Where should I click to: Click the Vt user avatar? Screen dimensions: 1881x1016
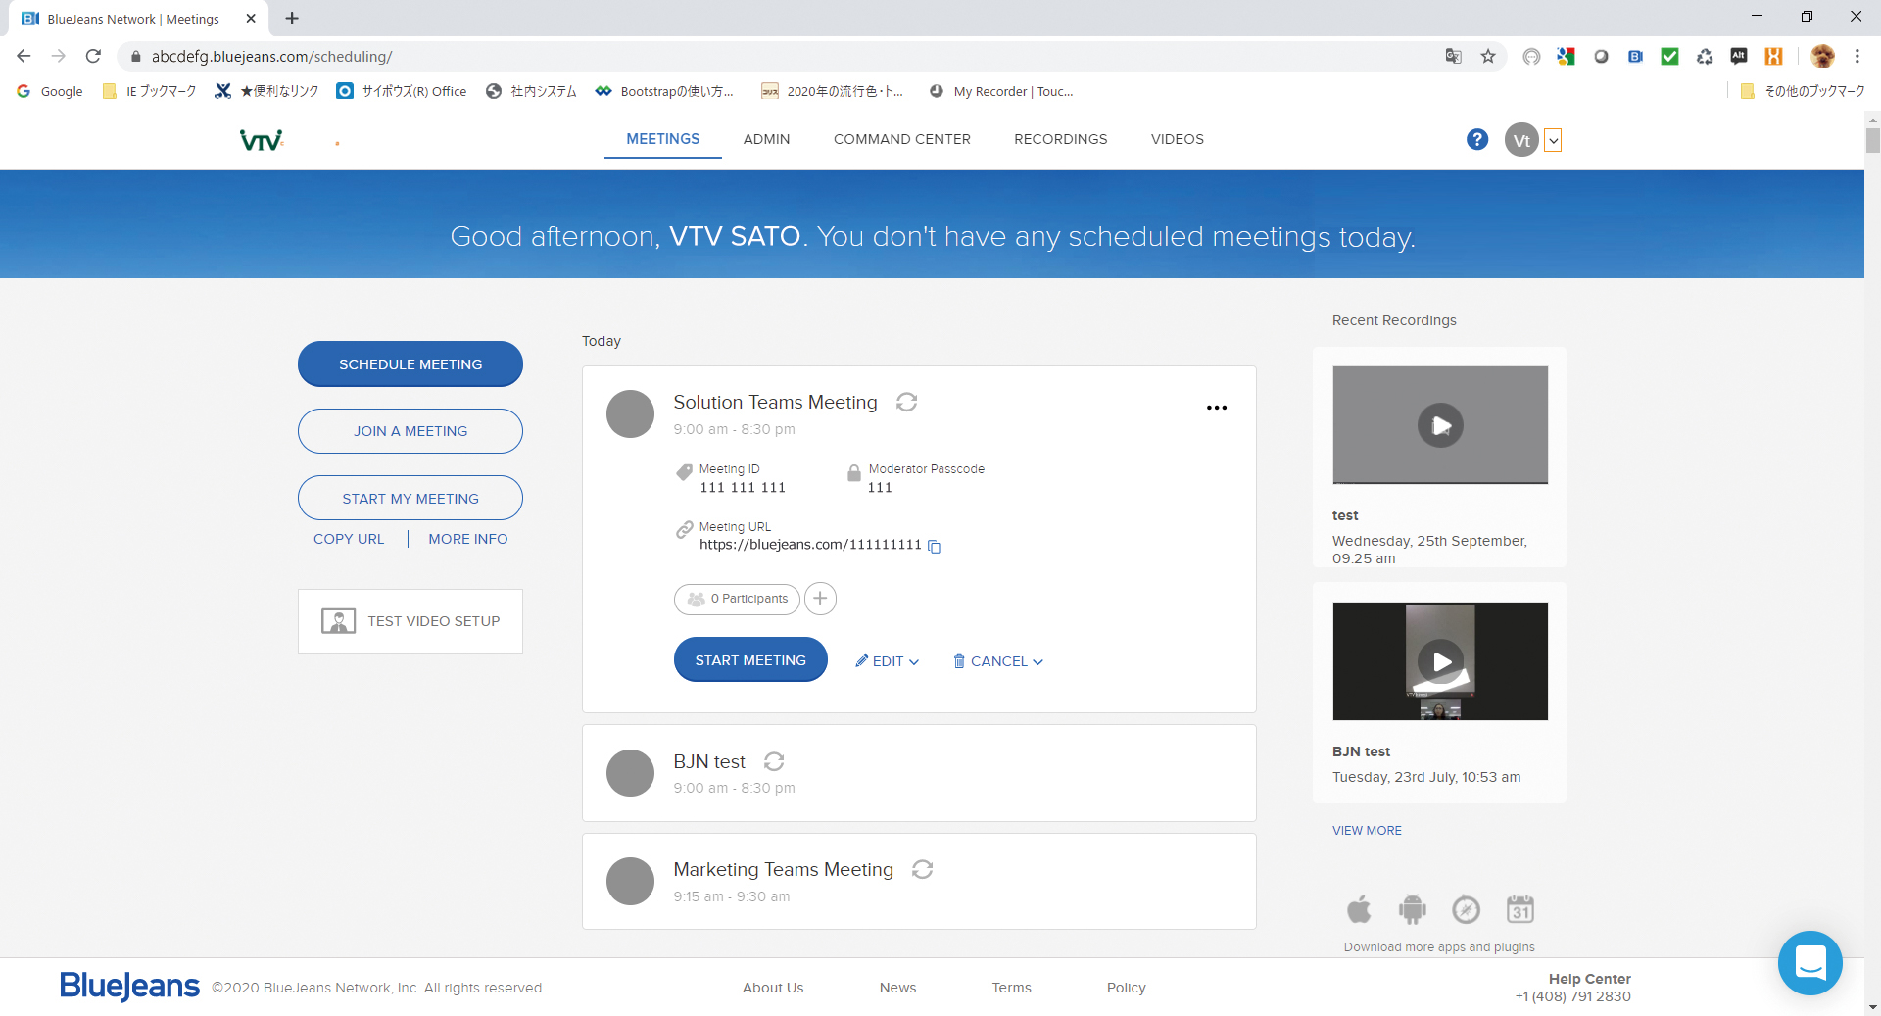(1521, 140)
